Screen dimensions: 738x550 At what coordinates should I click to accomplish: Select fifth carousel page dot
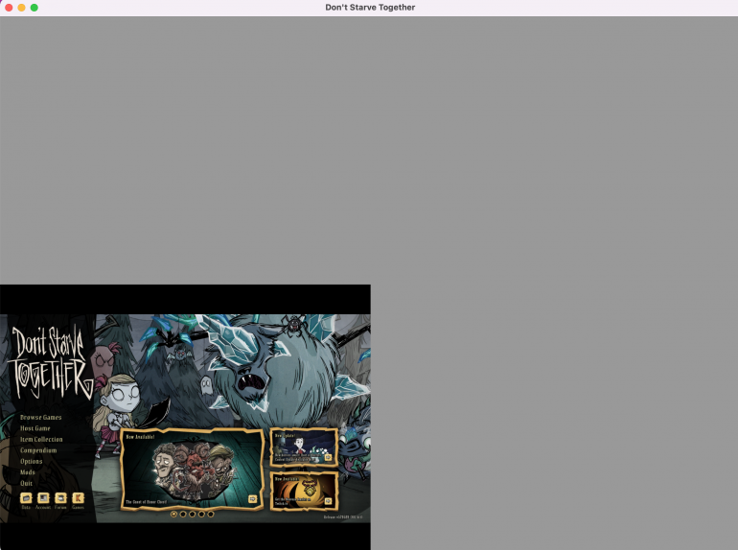click(211, 515)
